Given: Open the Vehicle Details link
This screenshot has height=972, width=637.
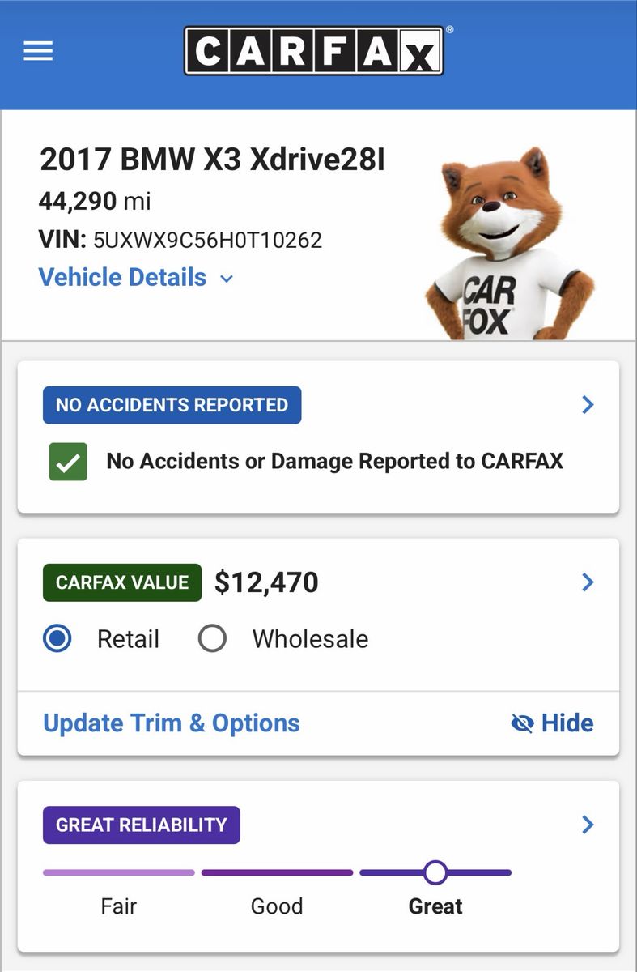Looking at the screenshot, I should [x=122, y=278].
